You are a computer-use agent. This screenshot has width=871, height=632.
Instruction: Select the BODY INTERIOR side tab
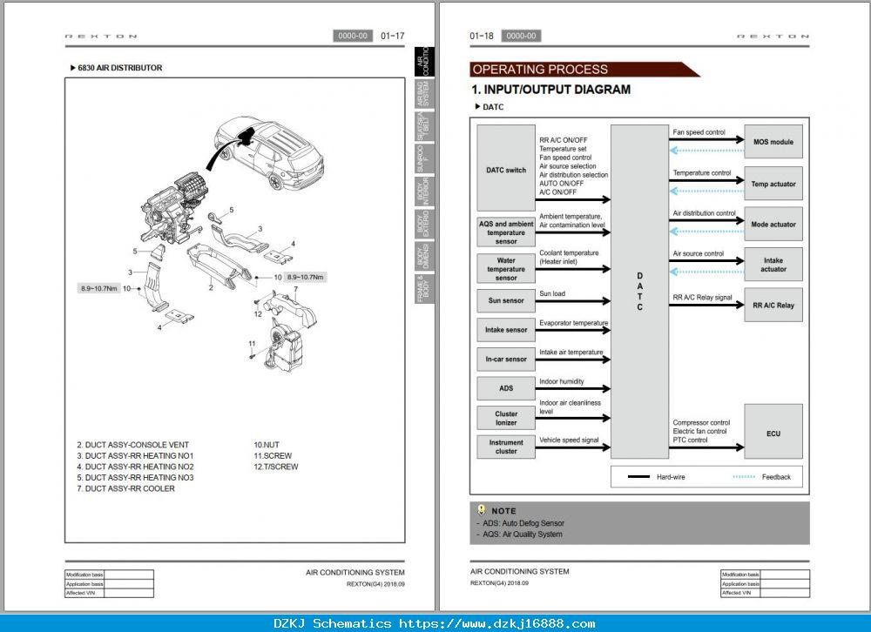[x=424, y=191]
